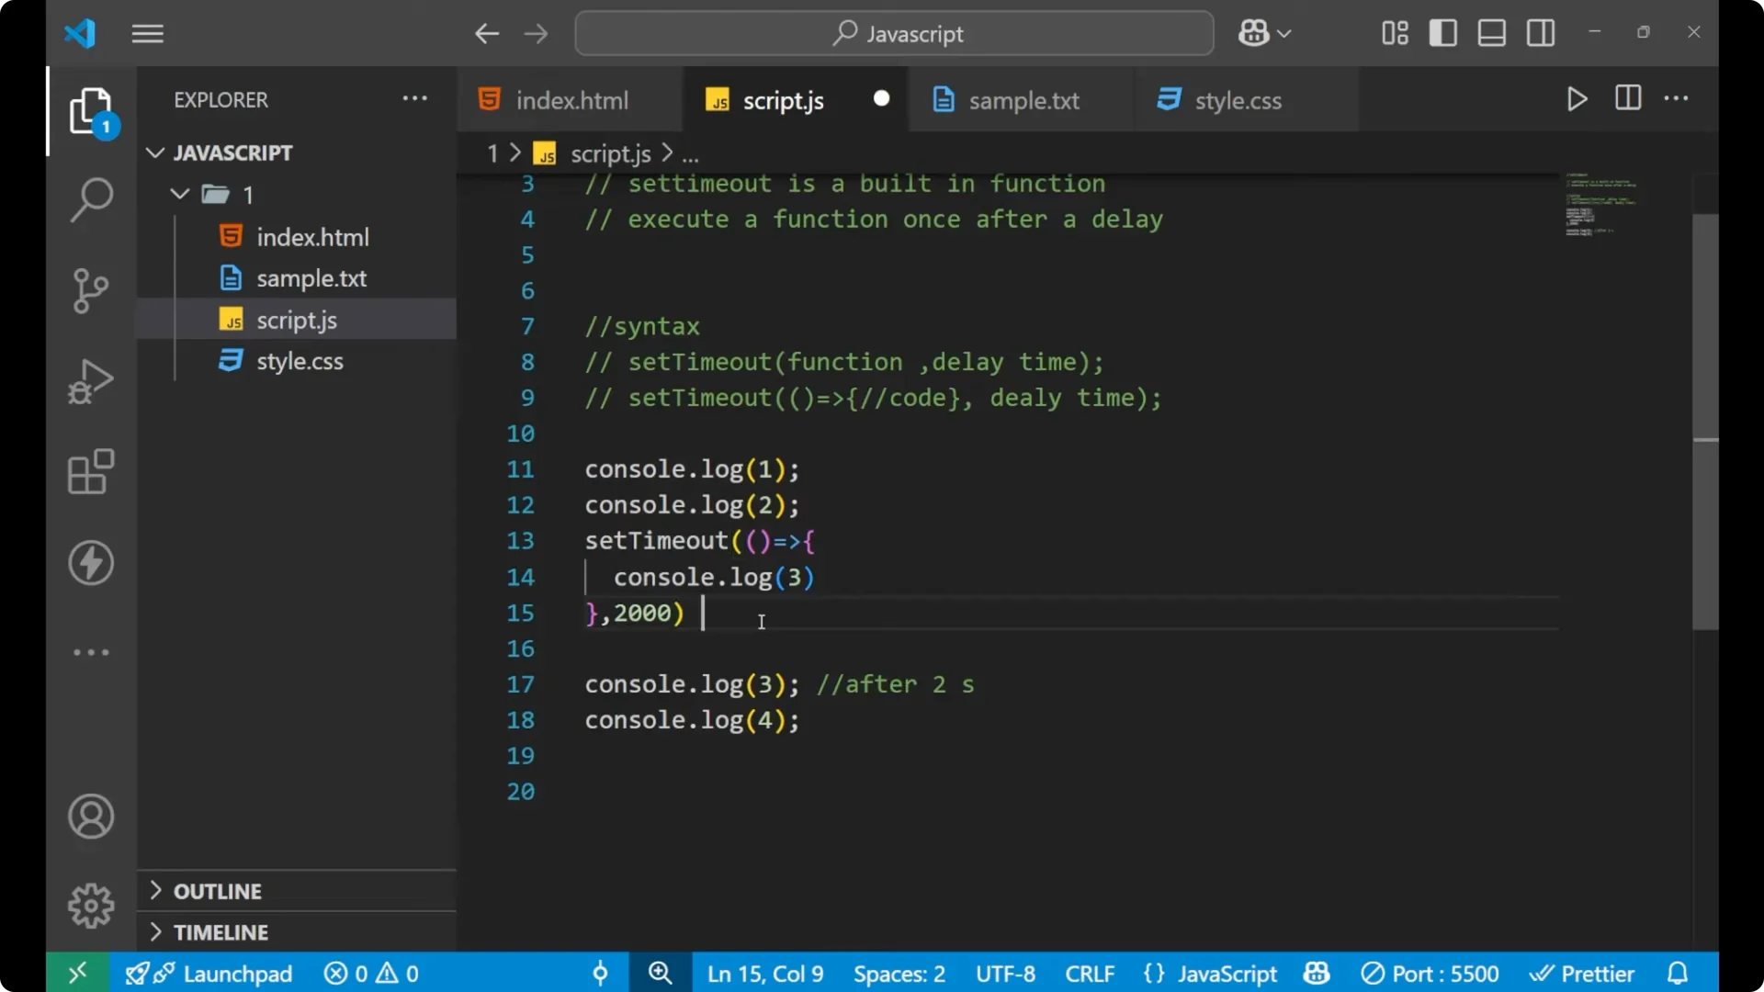This screenshot has width=1764, height=992.
Task: Switch to the index.html tab
Action: pos(570,99)
